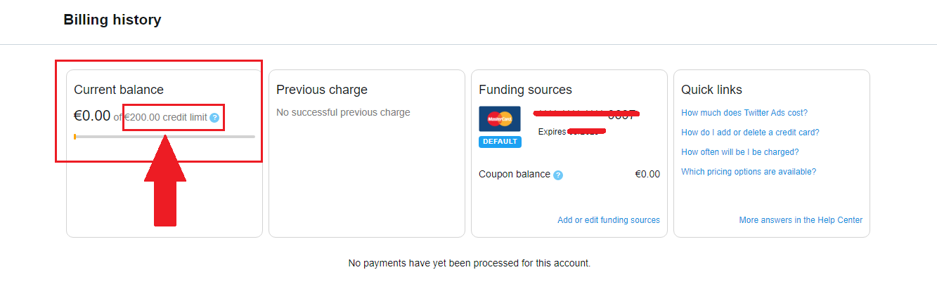Click the €200.00 credit limit text
The width and height of the screenshot is (937, 298).
coord(166,118)
